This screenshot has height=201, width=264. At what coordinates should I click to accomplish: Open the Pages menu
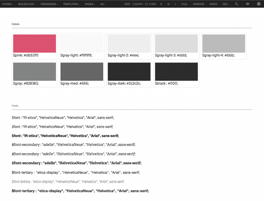pyautogui.click(x=90, y=4)
